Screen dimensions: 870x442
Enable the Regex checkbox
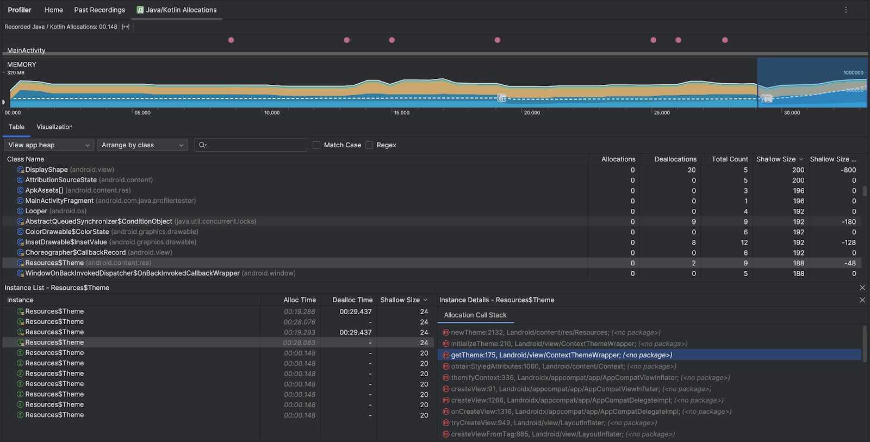point(369,145)
